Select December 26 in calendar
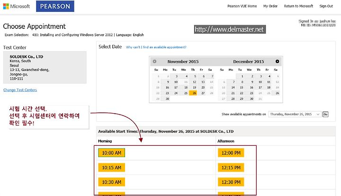This screenshot has height=196, width=341. click(x=276, y=93)
